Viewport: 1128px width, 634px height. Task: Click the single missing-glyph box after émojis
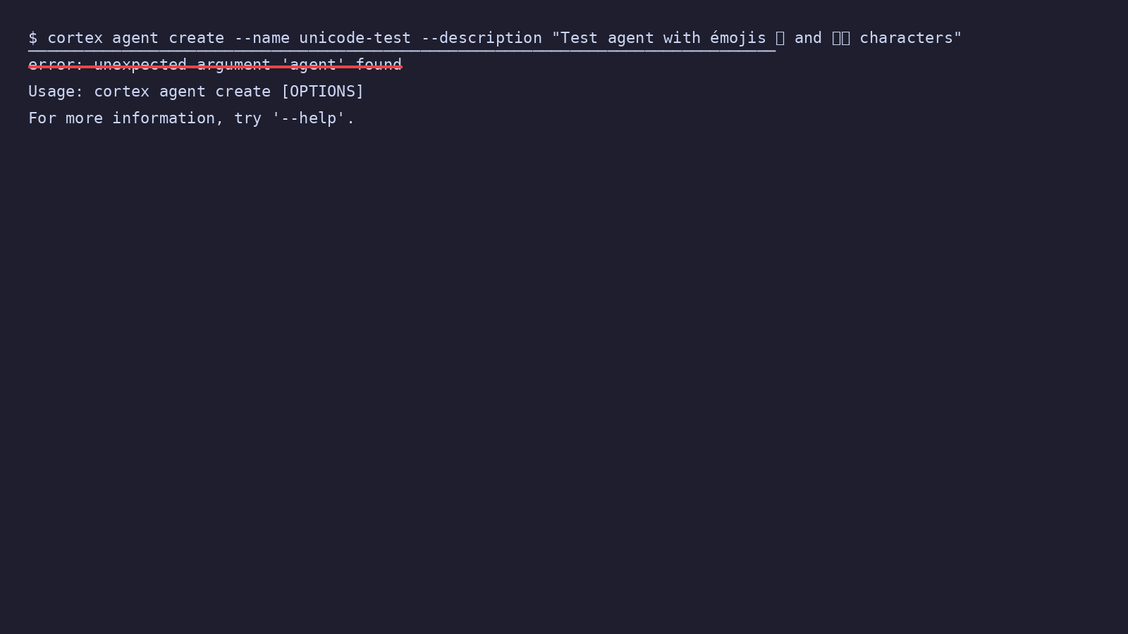point(780,38)
